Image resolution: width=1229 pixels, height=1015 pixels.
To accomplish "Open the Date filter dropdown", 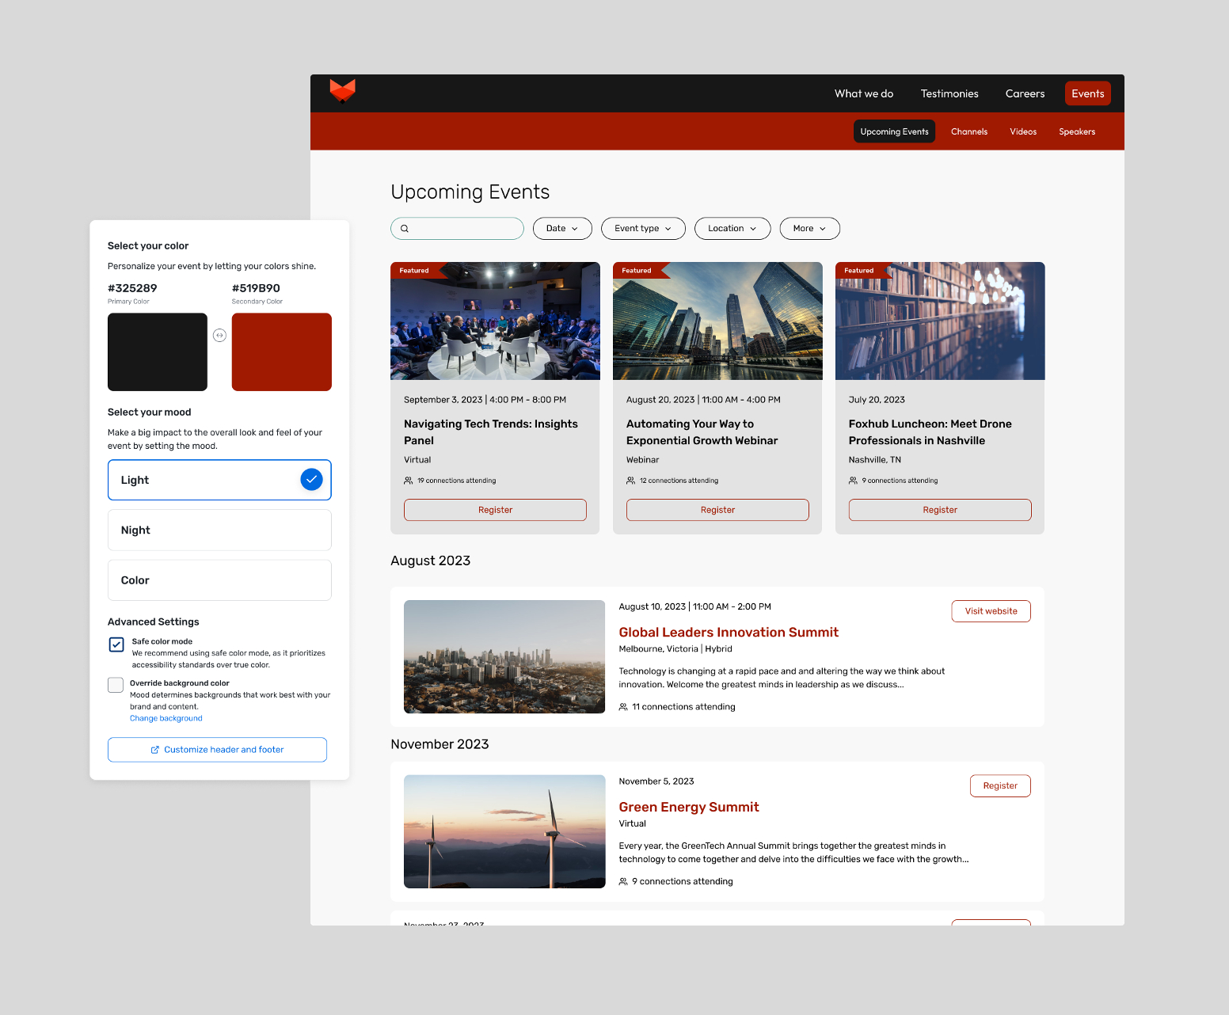I will coord(562,229).
